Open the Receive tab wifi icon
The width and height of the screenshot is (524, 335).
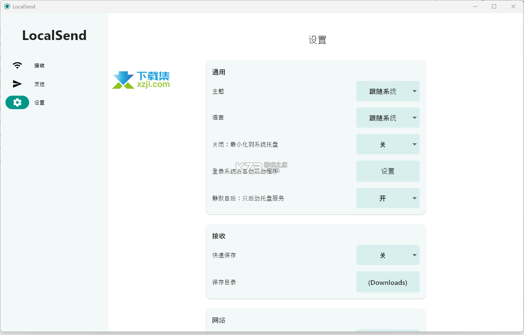click(17, 65)
